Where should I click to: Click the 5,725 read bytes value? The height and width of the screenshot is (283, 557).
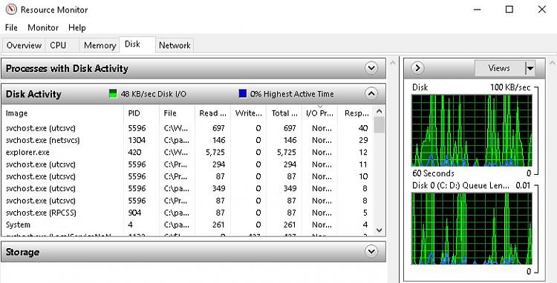[x=215, y=153]
